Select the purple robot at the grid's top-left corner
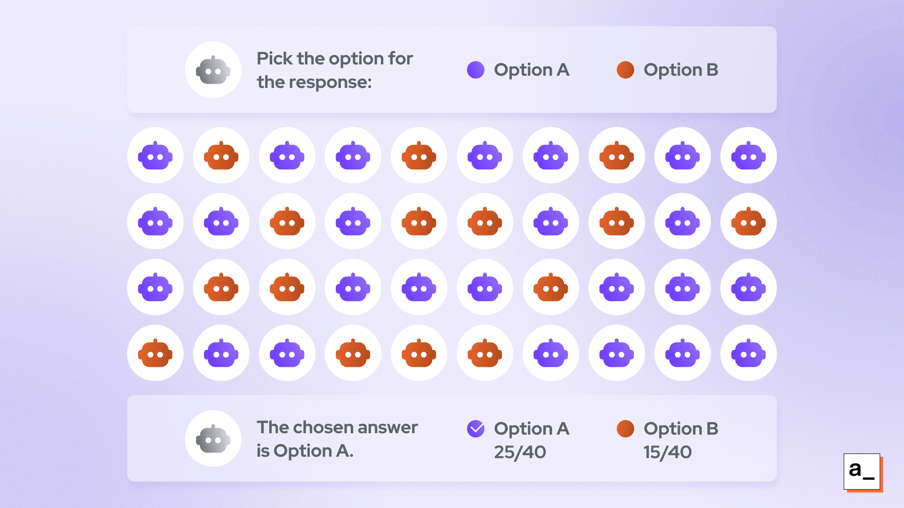 (155, 156)
